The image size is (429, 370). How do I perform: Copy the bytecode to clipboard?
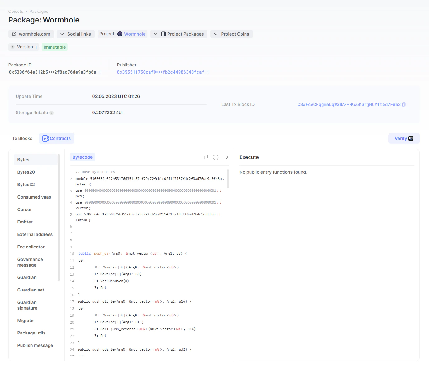pos(206,157)
